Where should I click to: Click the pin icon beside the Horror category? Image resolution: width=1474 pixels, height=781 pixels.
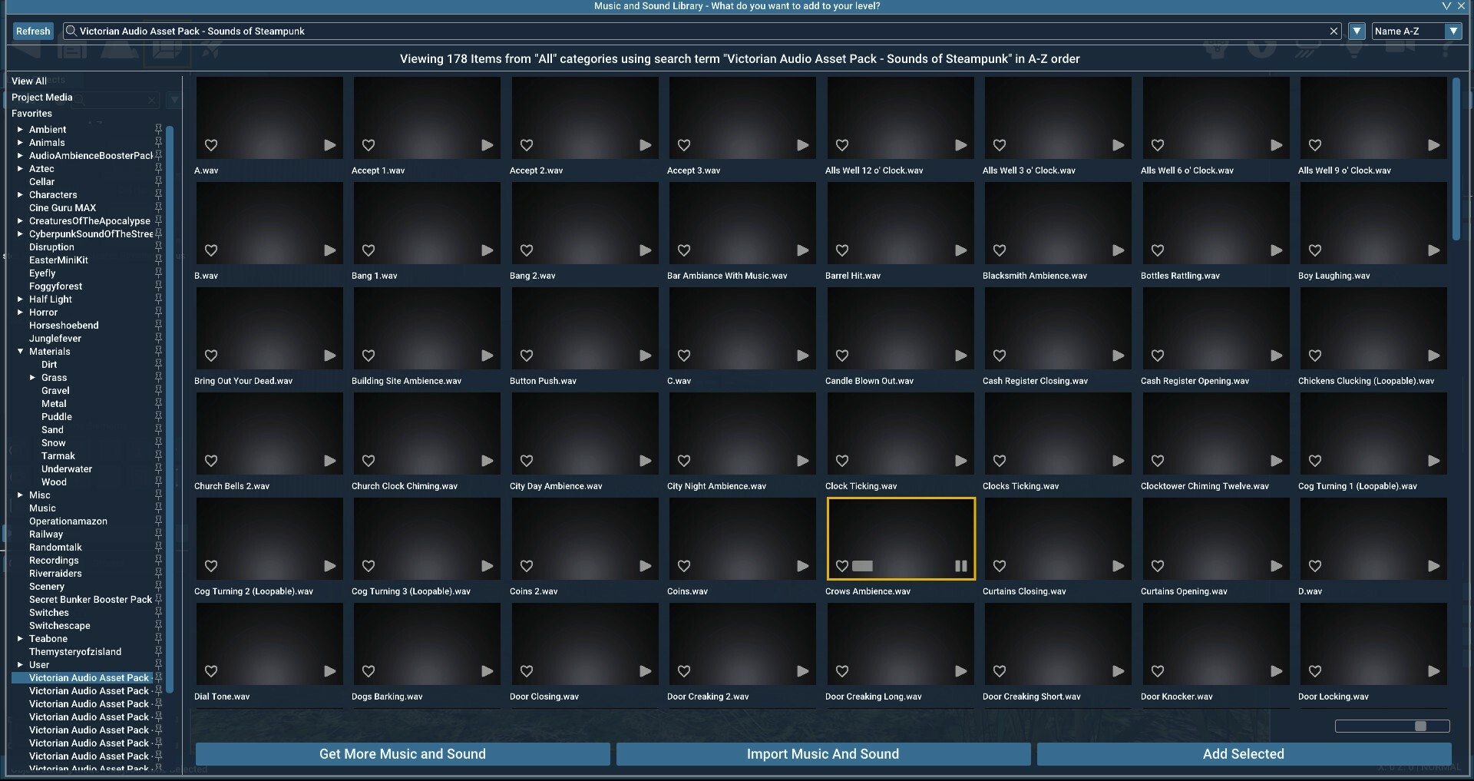point(159,313)
